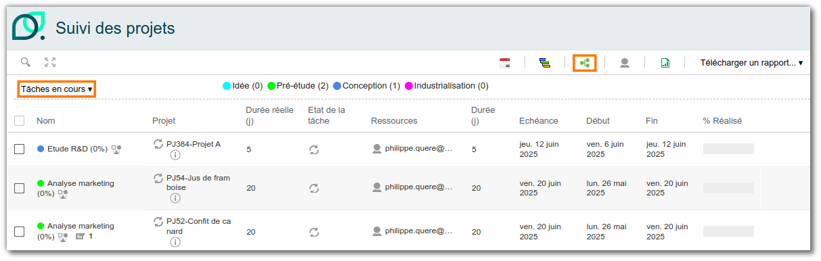The image size is (821, 261).
Task: Filter by the Pré-étude (2) phase
Action: 298,86
